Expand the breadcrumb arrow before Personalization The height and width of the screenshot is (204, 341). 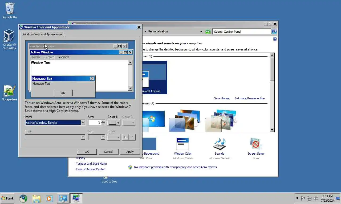pyautogui.click(x=145, y=32)
